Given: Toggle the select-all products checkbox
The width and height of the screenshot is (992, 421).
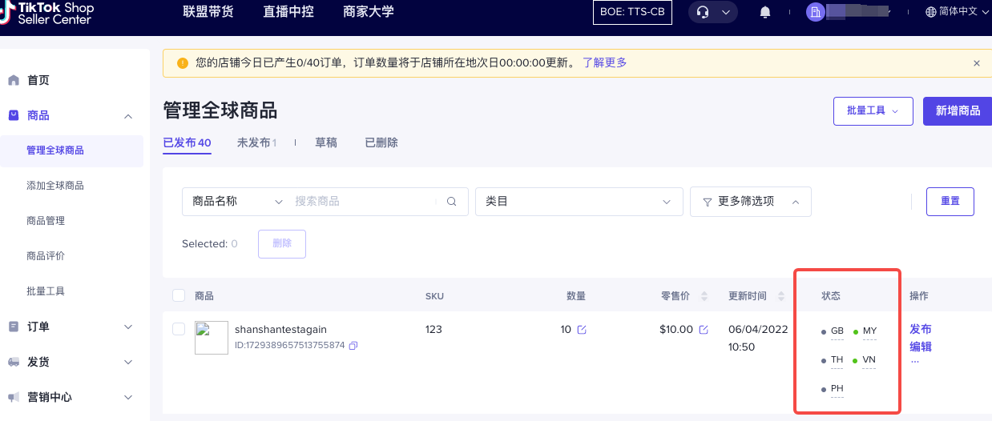Looking at the screenshot, I should [x=179, y=296].
